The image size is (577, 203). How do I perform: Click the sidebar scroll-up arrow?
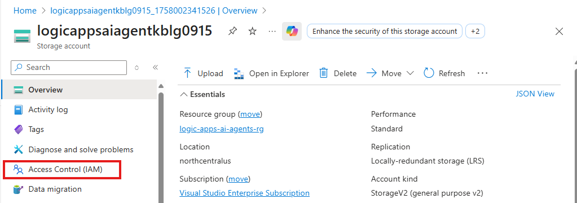161,86
